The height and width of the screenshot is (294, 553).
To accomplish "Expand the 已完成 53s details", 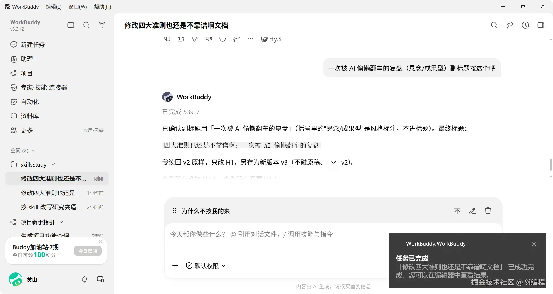I will pyautogui.click(x=181, y=112).
